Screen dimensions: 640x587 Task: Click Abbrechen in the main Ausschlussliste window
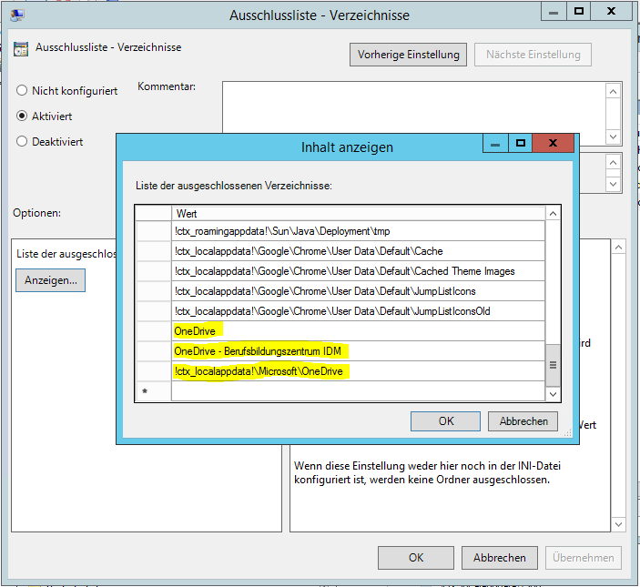pyautogui.click(x=499, y=558)
